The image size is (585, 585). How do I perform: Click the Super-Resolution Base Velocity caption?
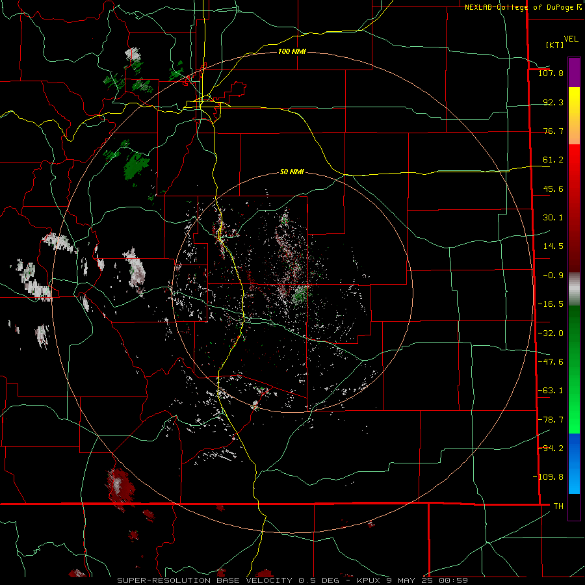coord(292,580)
